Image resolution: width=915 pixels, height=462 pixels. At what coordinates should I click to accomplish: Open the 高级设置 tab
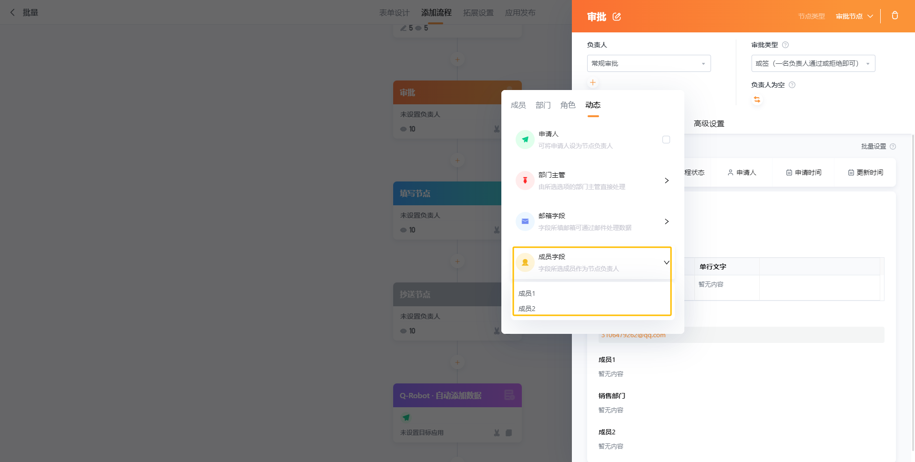coord(709,124)
